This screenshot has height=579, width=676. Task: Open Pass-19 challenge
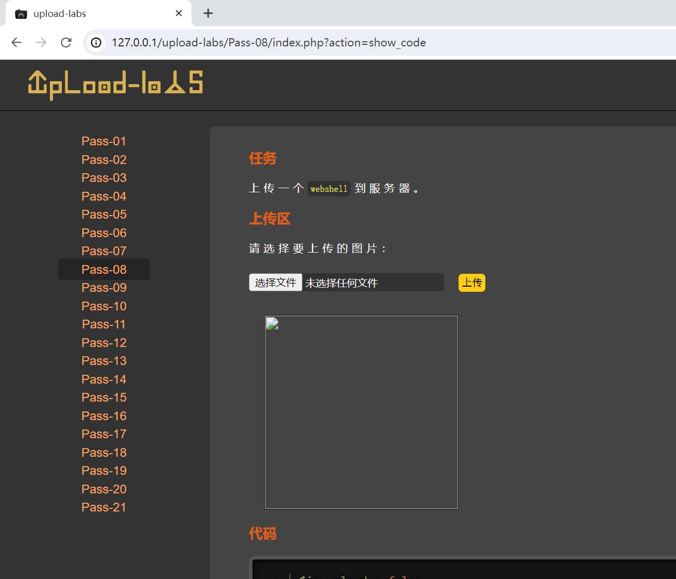tap(104, 471)
